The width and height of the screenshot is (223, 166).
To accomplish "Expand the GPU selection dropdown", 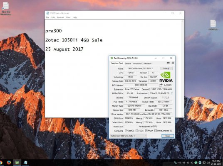I will coord(128,136).
